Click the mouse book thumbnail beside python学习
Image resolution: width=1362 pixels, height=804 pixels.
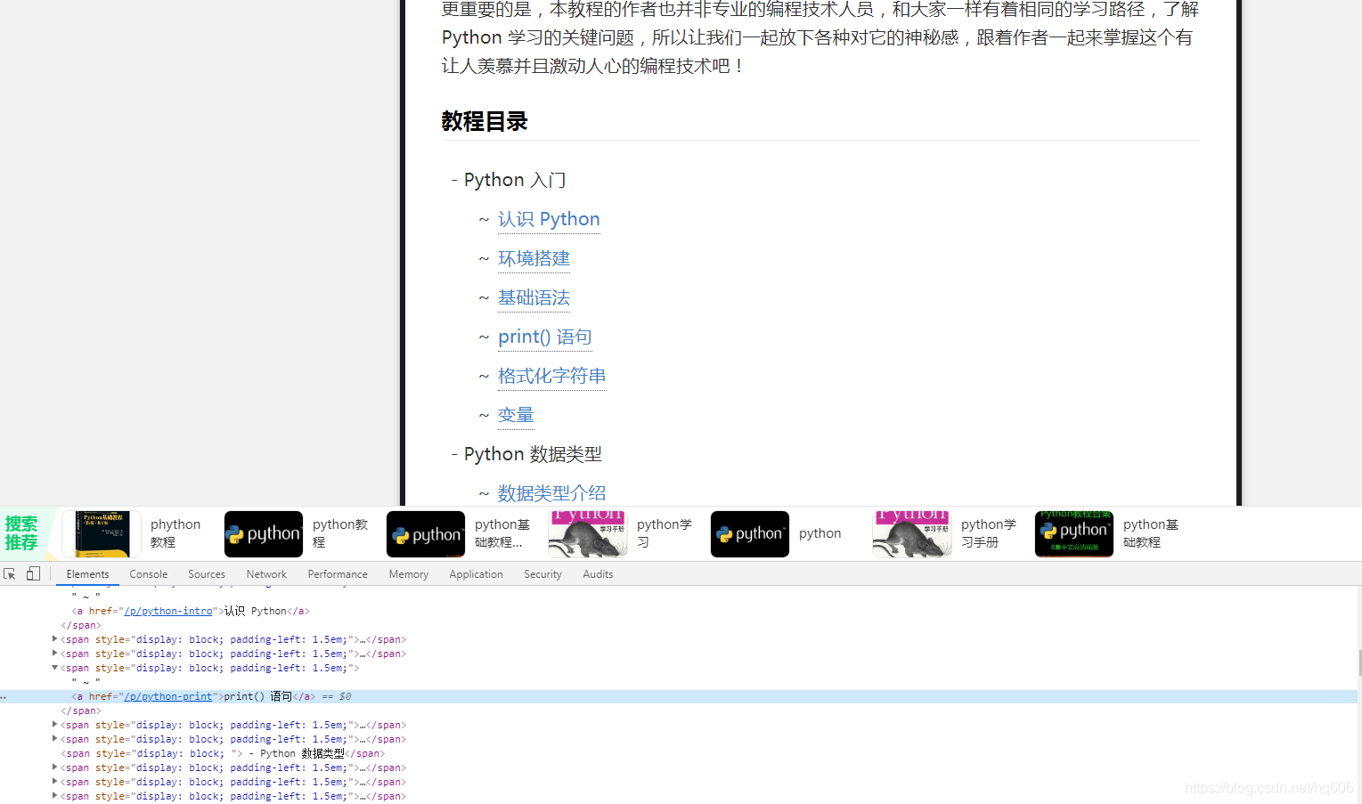pos(588,534)
